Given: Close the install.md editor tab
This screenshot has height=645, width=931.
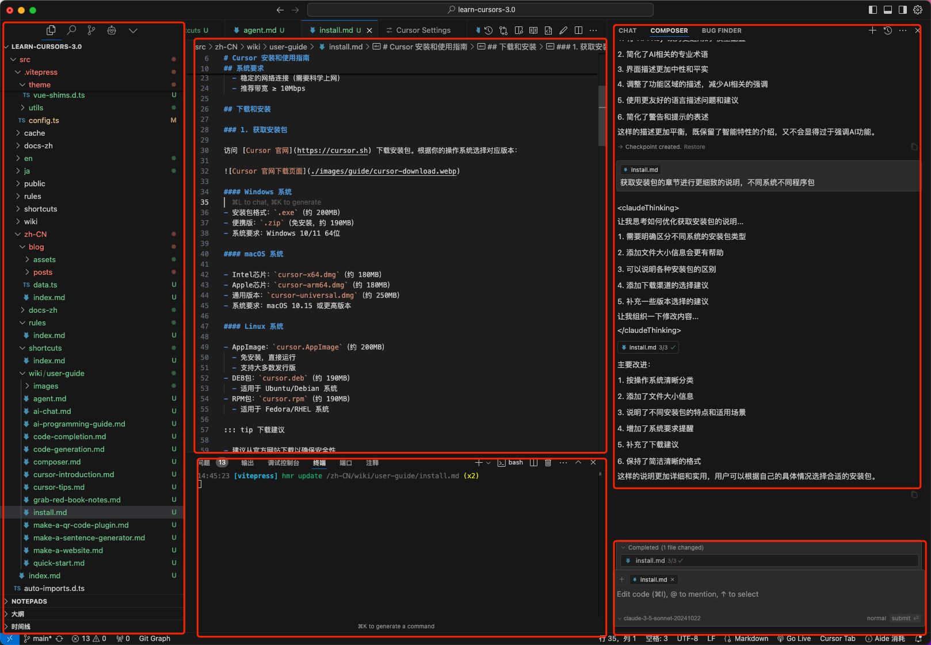Looking at the screenshot, I should tap(369, 30).
